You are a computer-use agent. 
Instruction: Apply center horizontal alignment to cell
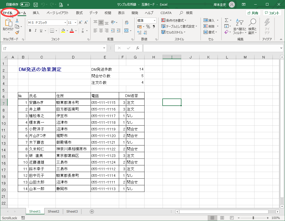(x=101, y=31)
